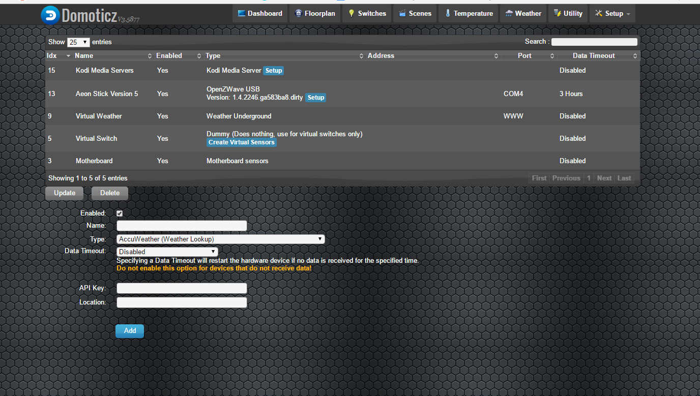Click the Domoticz logo icon
Viewport: 700px width, 396px height.
(50, 15)
